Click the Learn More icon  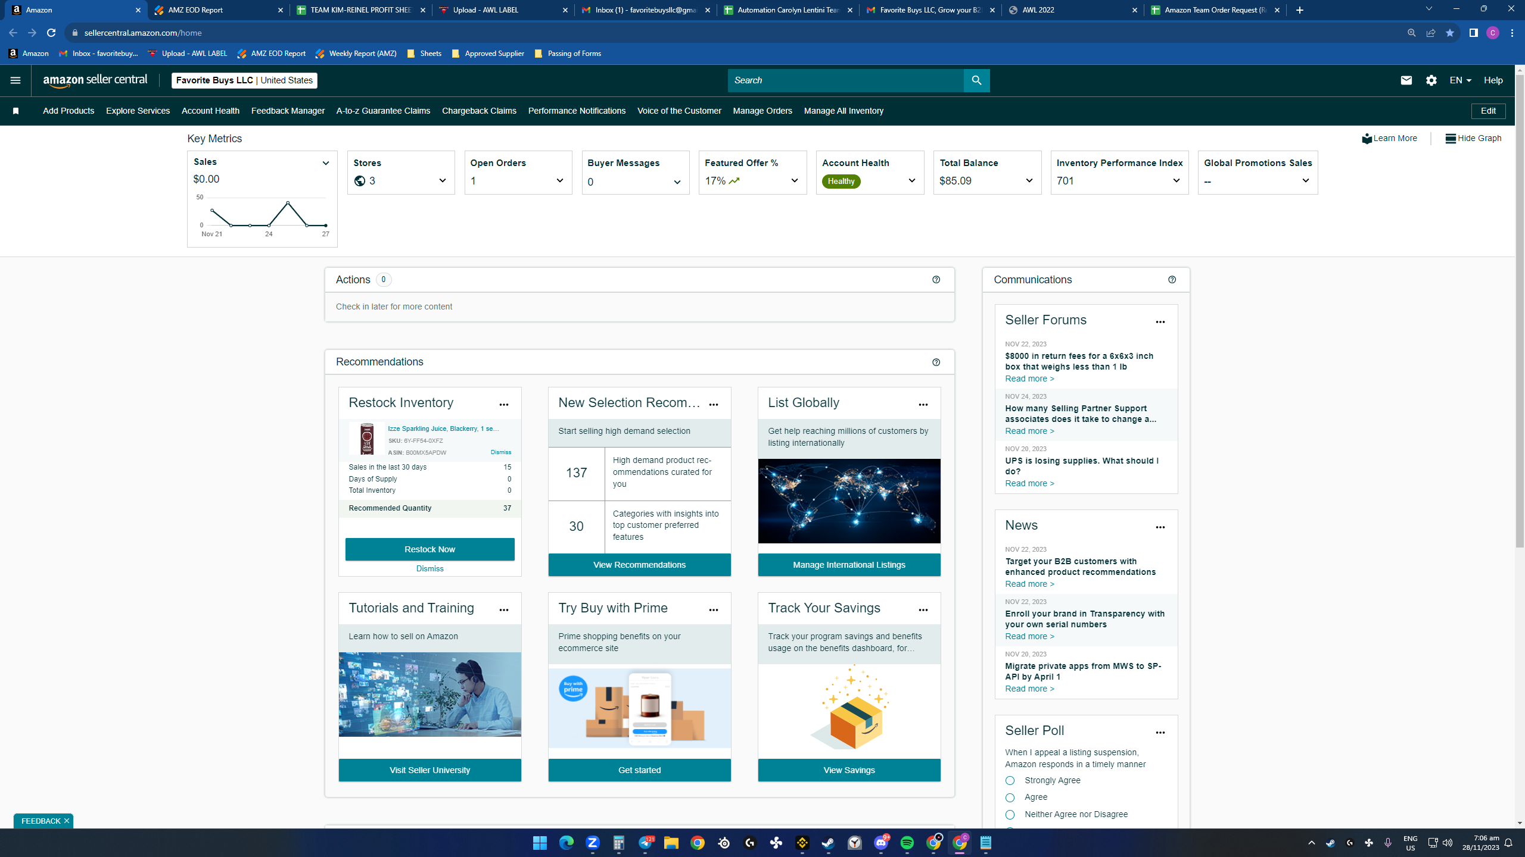(x=1367, y=138)
